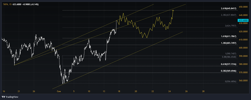Click date 13 on time axis
The height and width of the screenshot is (100, 251).
[x=104, y=91]
